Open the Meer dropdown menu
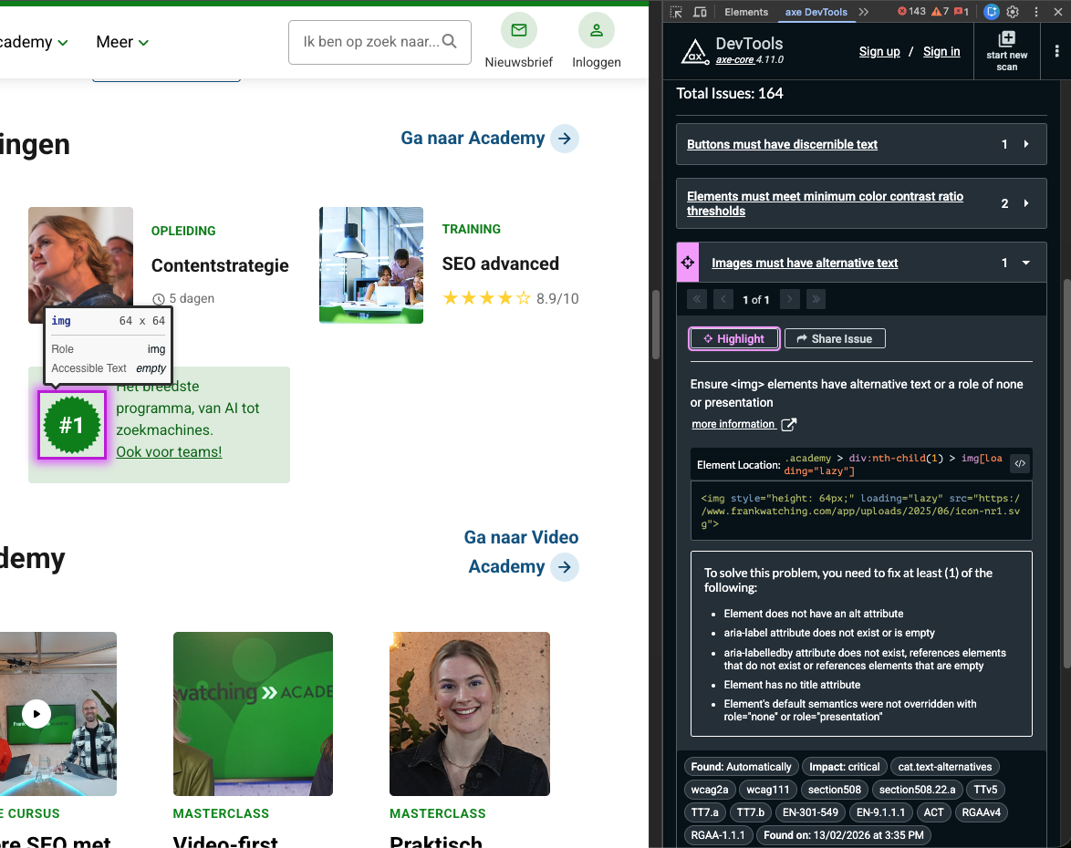The height and width of the screenshot is (848, 1071). (x=122, y=42)
